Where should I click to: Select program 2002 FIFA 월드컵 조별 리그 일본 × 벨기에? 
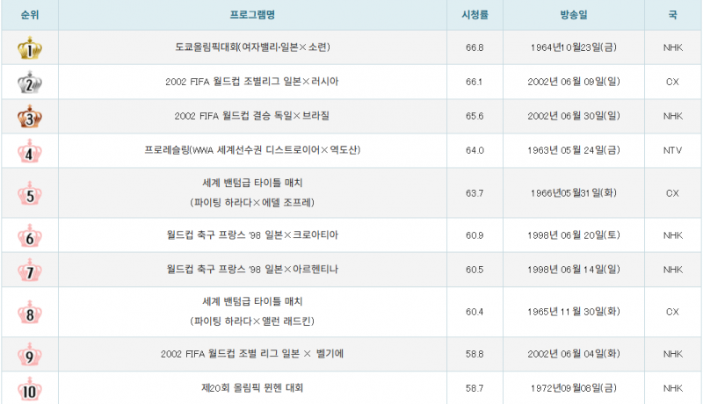252,354
